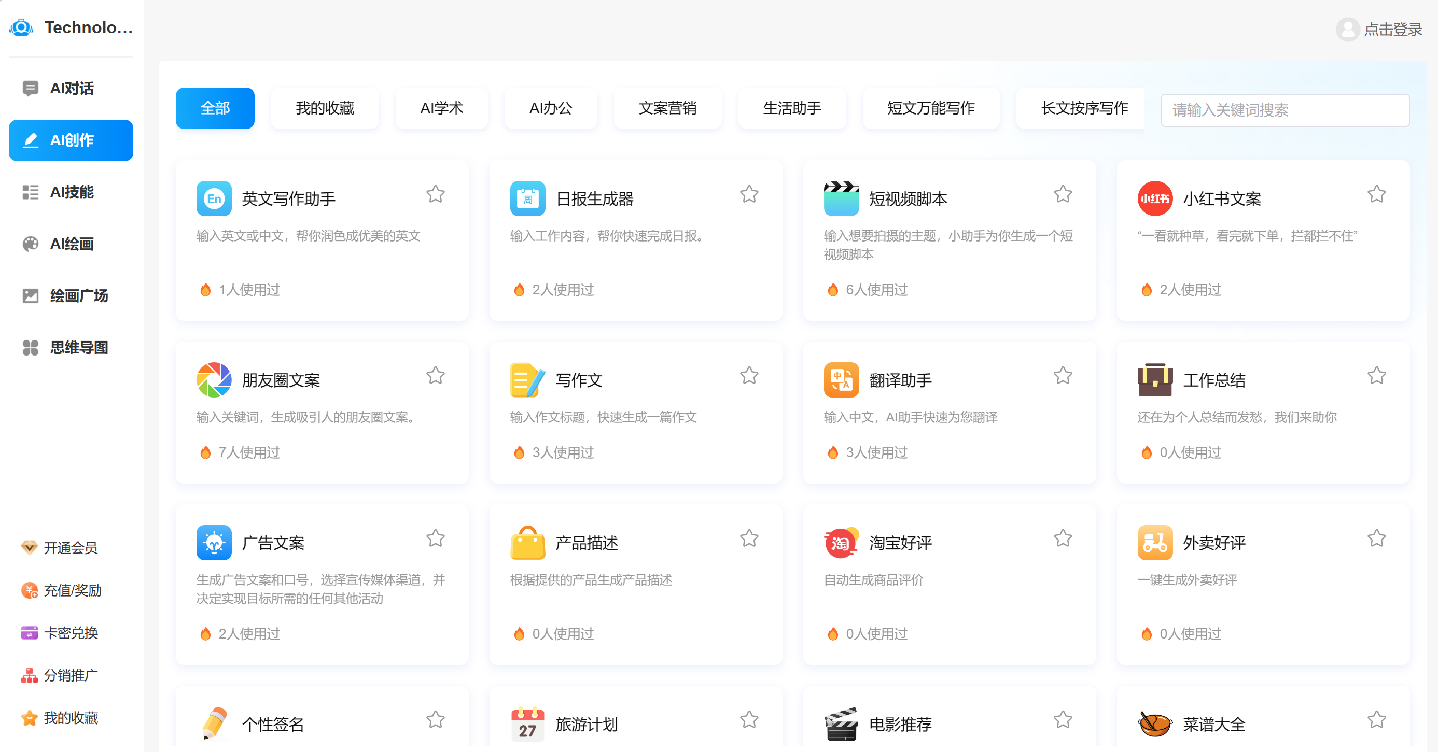Toggle the star on 产品描述 card
The width and height of the screenshot is (1438, 752).
[x=749, y=538]
